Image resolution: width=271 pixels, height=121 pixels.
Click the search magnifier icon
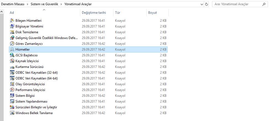pos(264,4)
